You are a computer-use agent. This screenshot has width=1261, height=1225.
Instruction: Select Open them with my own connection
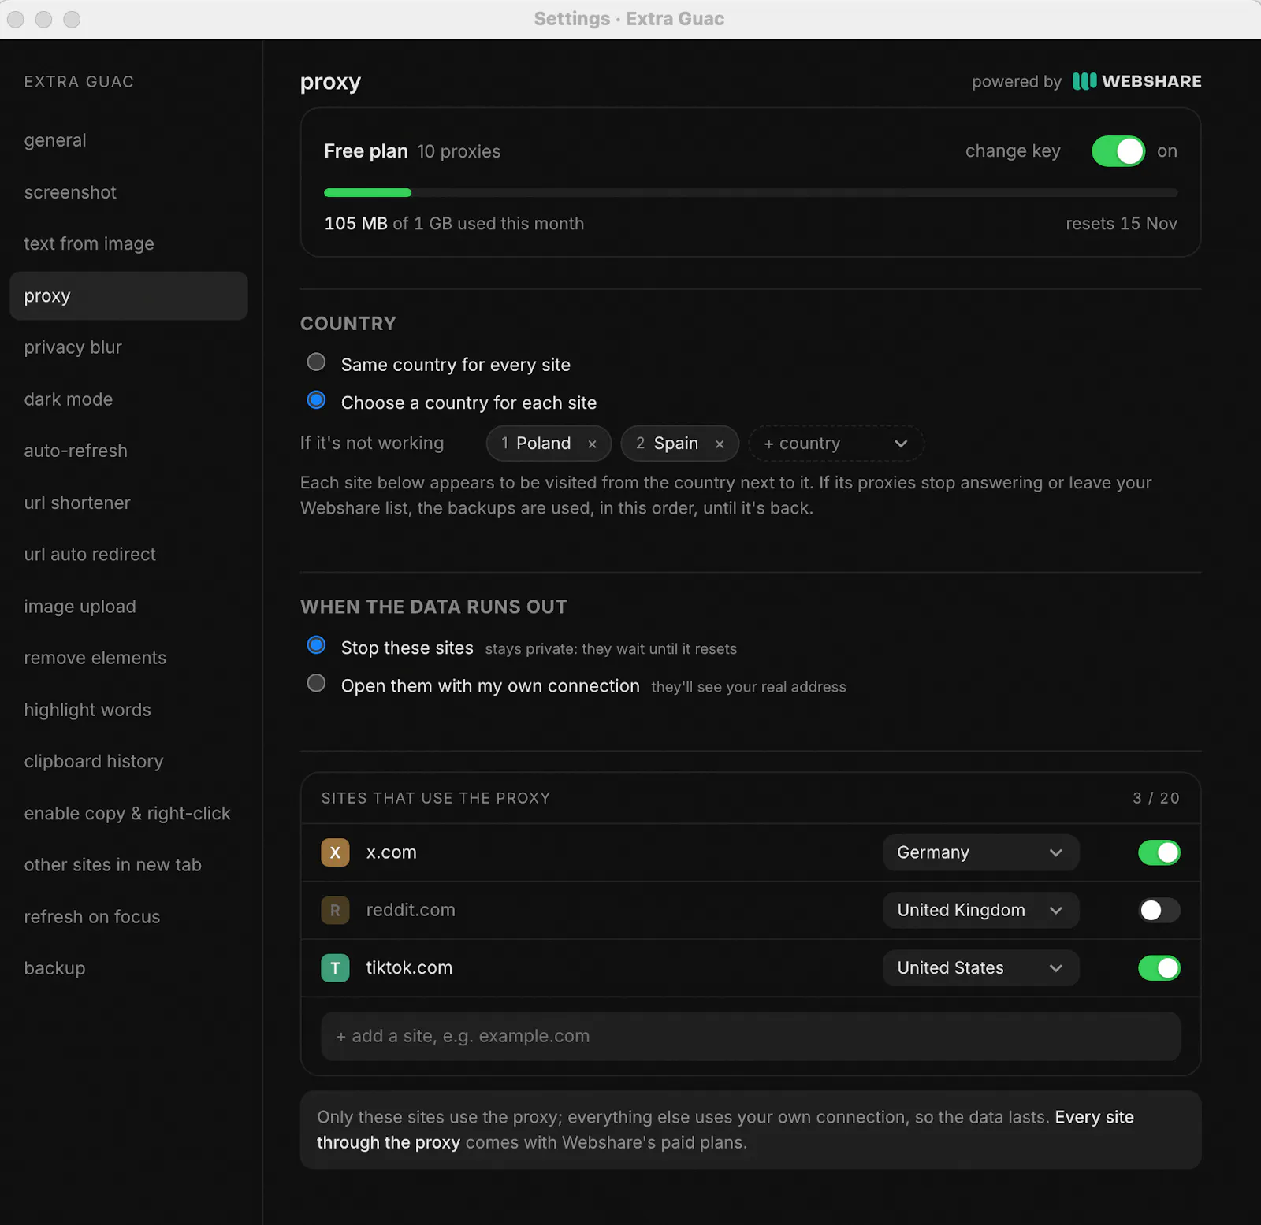(316, 683)
